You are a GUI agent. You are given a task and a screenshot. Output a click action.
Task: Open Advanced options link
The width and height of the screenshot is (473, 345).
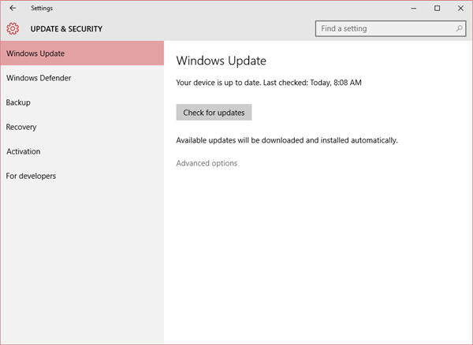click(207, 163)
